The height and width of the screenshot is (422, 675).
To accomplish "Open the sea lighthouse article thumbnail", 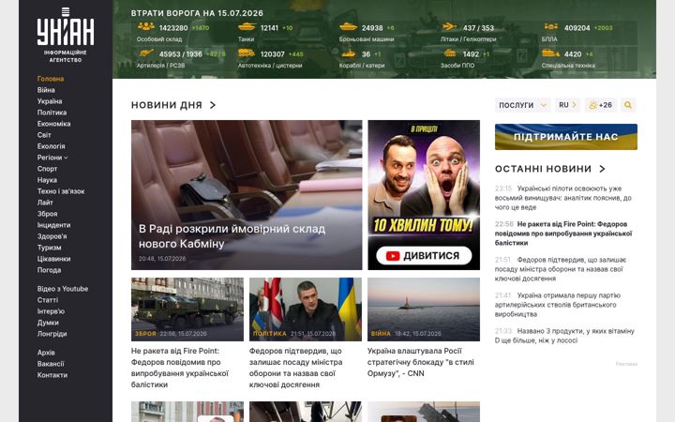I will tap(424, 309).
